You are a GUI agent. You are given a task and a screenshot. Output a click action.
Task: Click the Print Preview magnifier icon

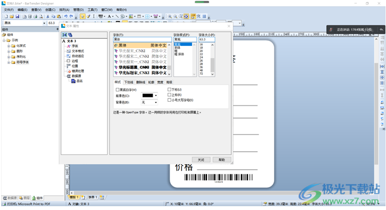[41, 16]
